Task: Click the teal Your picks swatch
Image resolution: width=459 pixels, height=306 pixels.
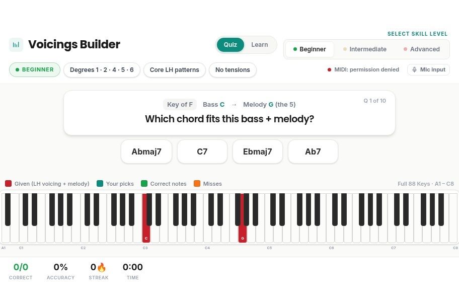Action: tap(100, 184)
